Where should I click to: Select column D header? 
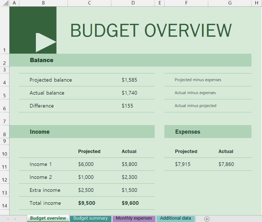pyautogui.click(x=133, y=3)
